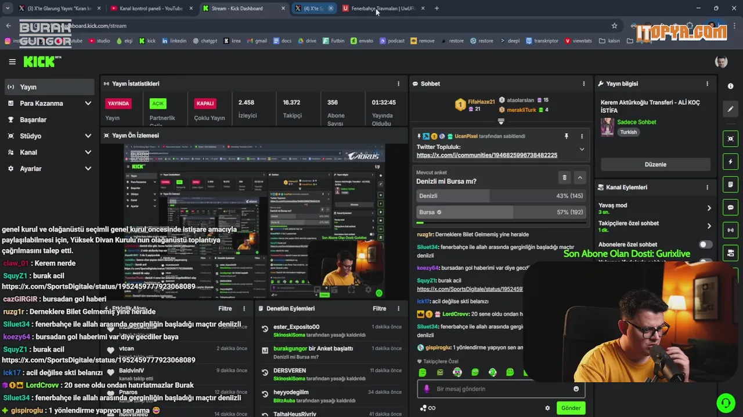743x417 pixels.
Task: Click the green headset support button
Action: (724, 402)
